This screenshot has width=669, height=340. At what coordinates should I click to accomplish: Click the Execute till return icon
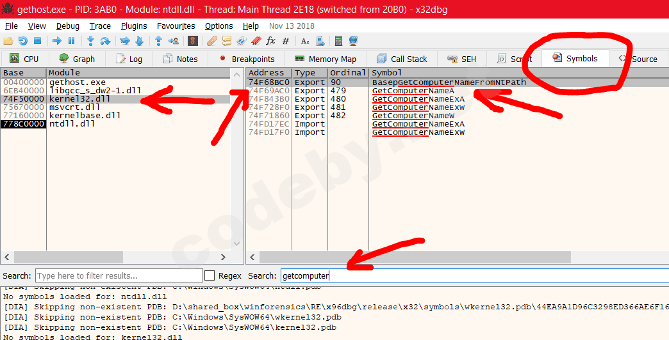pyautogui.click(x=158, y=41)
